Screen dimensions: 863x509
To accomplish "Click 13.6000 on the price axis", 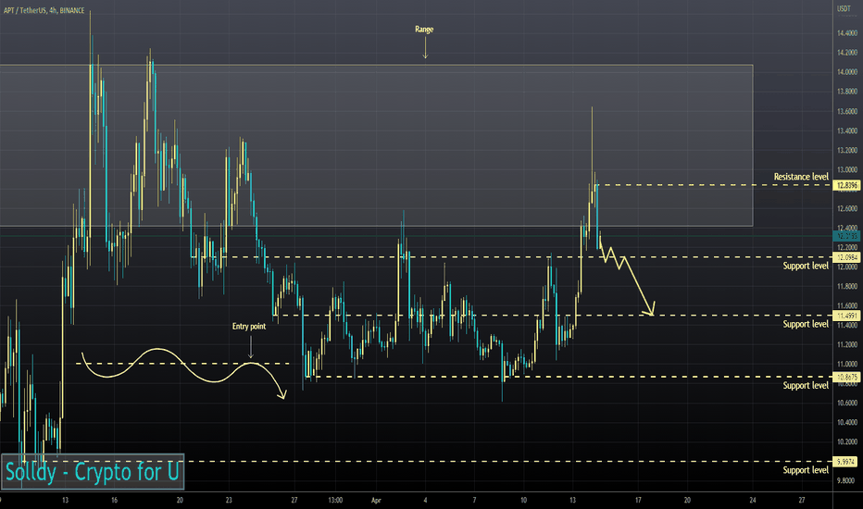I will coord(847,111).
